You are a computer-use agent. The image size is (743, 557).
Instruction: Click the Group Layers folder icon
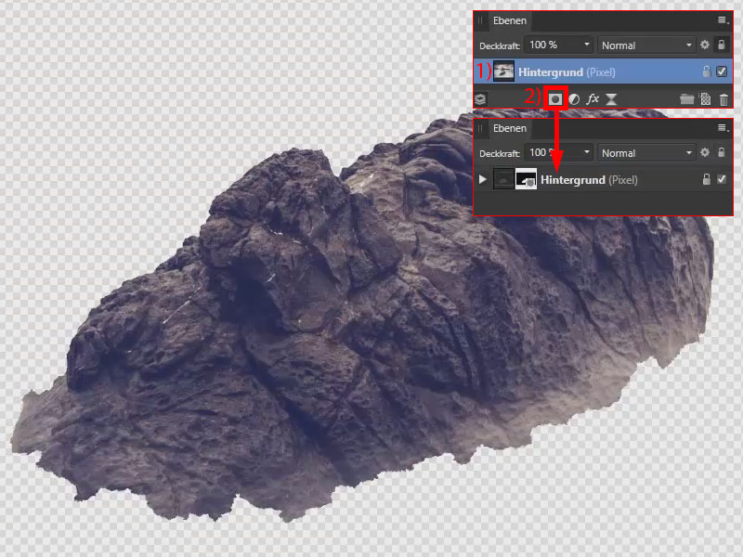(x=686, y=99)
